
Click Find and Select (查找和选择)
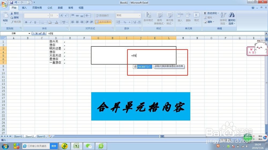pos(232,18)
